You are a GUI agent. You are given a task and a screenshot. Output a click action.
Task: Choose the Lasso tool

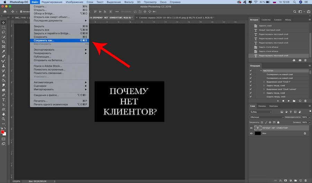click(x=3, y=32)
